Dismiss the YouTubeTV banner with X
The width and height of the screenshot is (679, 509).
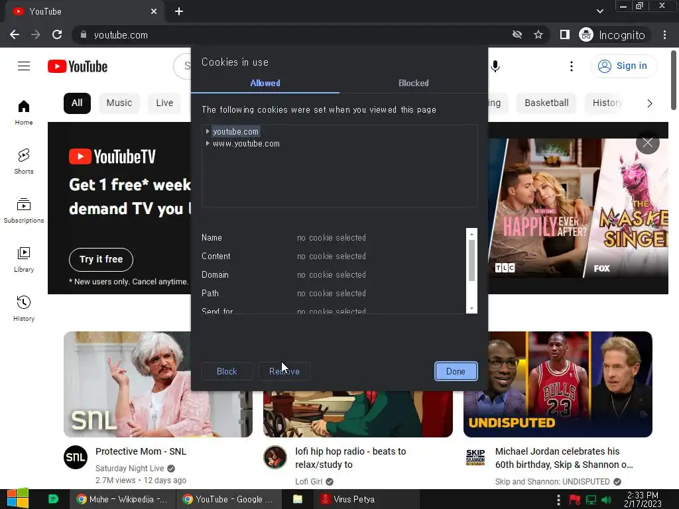coord(647,143)
